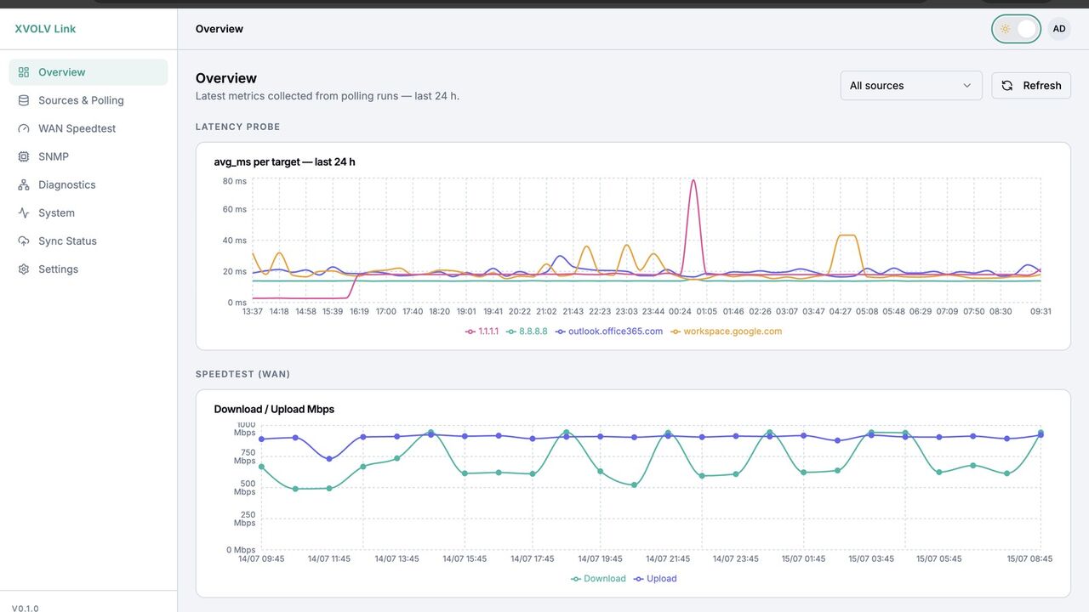The height and width of the screenshot is (612, 1089).
Task: Click the Sources & Polling database icon
Action: (24, 100)
